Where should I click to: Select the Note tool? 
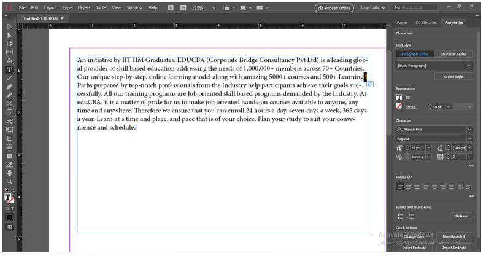click(x=9, y=156)
